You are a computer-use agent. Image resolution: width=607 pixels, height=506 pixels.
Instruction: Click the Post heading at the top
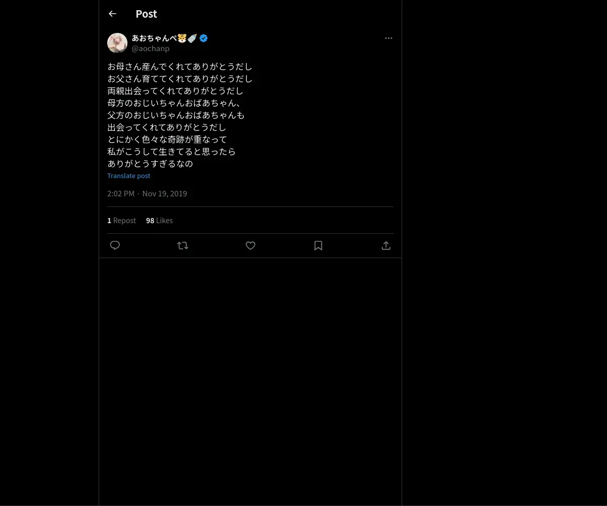pos(146,14)
